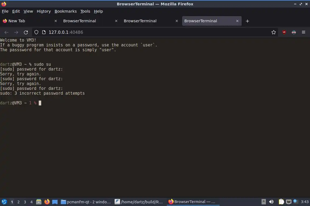Viewport: 310px width, 206px height.
Task: Click the 3:43 taskbar clock
Action: [x=304, y=202]
